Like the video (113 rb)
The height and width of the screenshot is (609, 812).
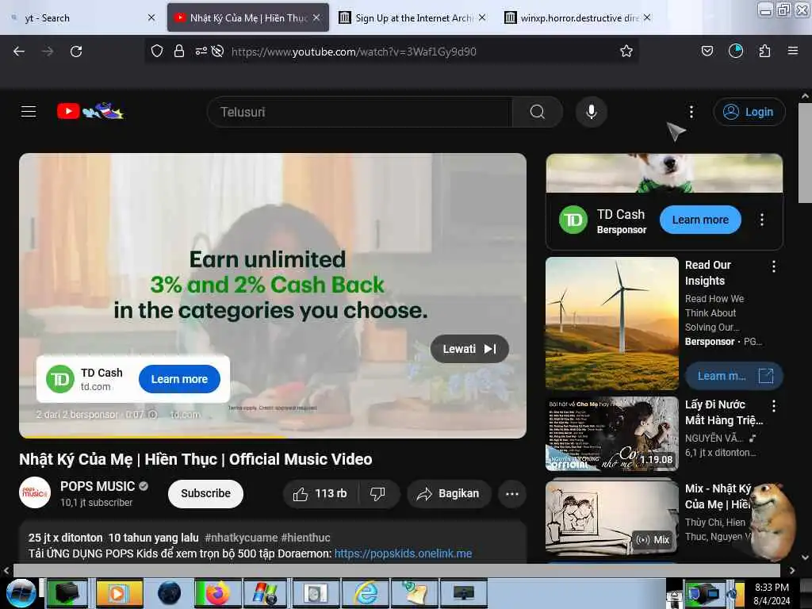coord(320,493)
